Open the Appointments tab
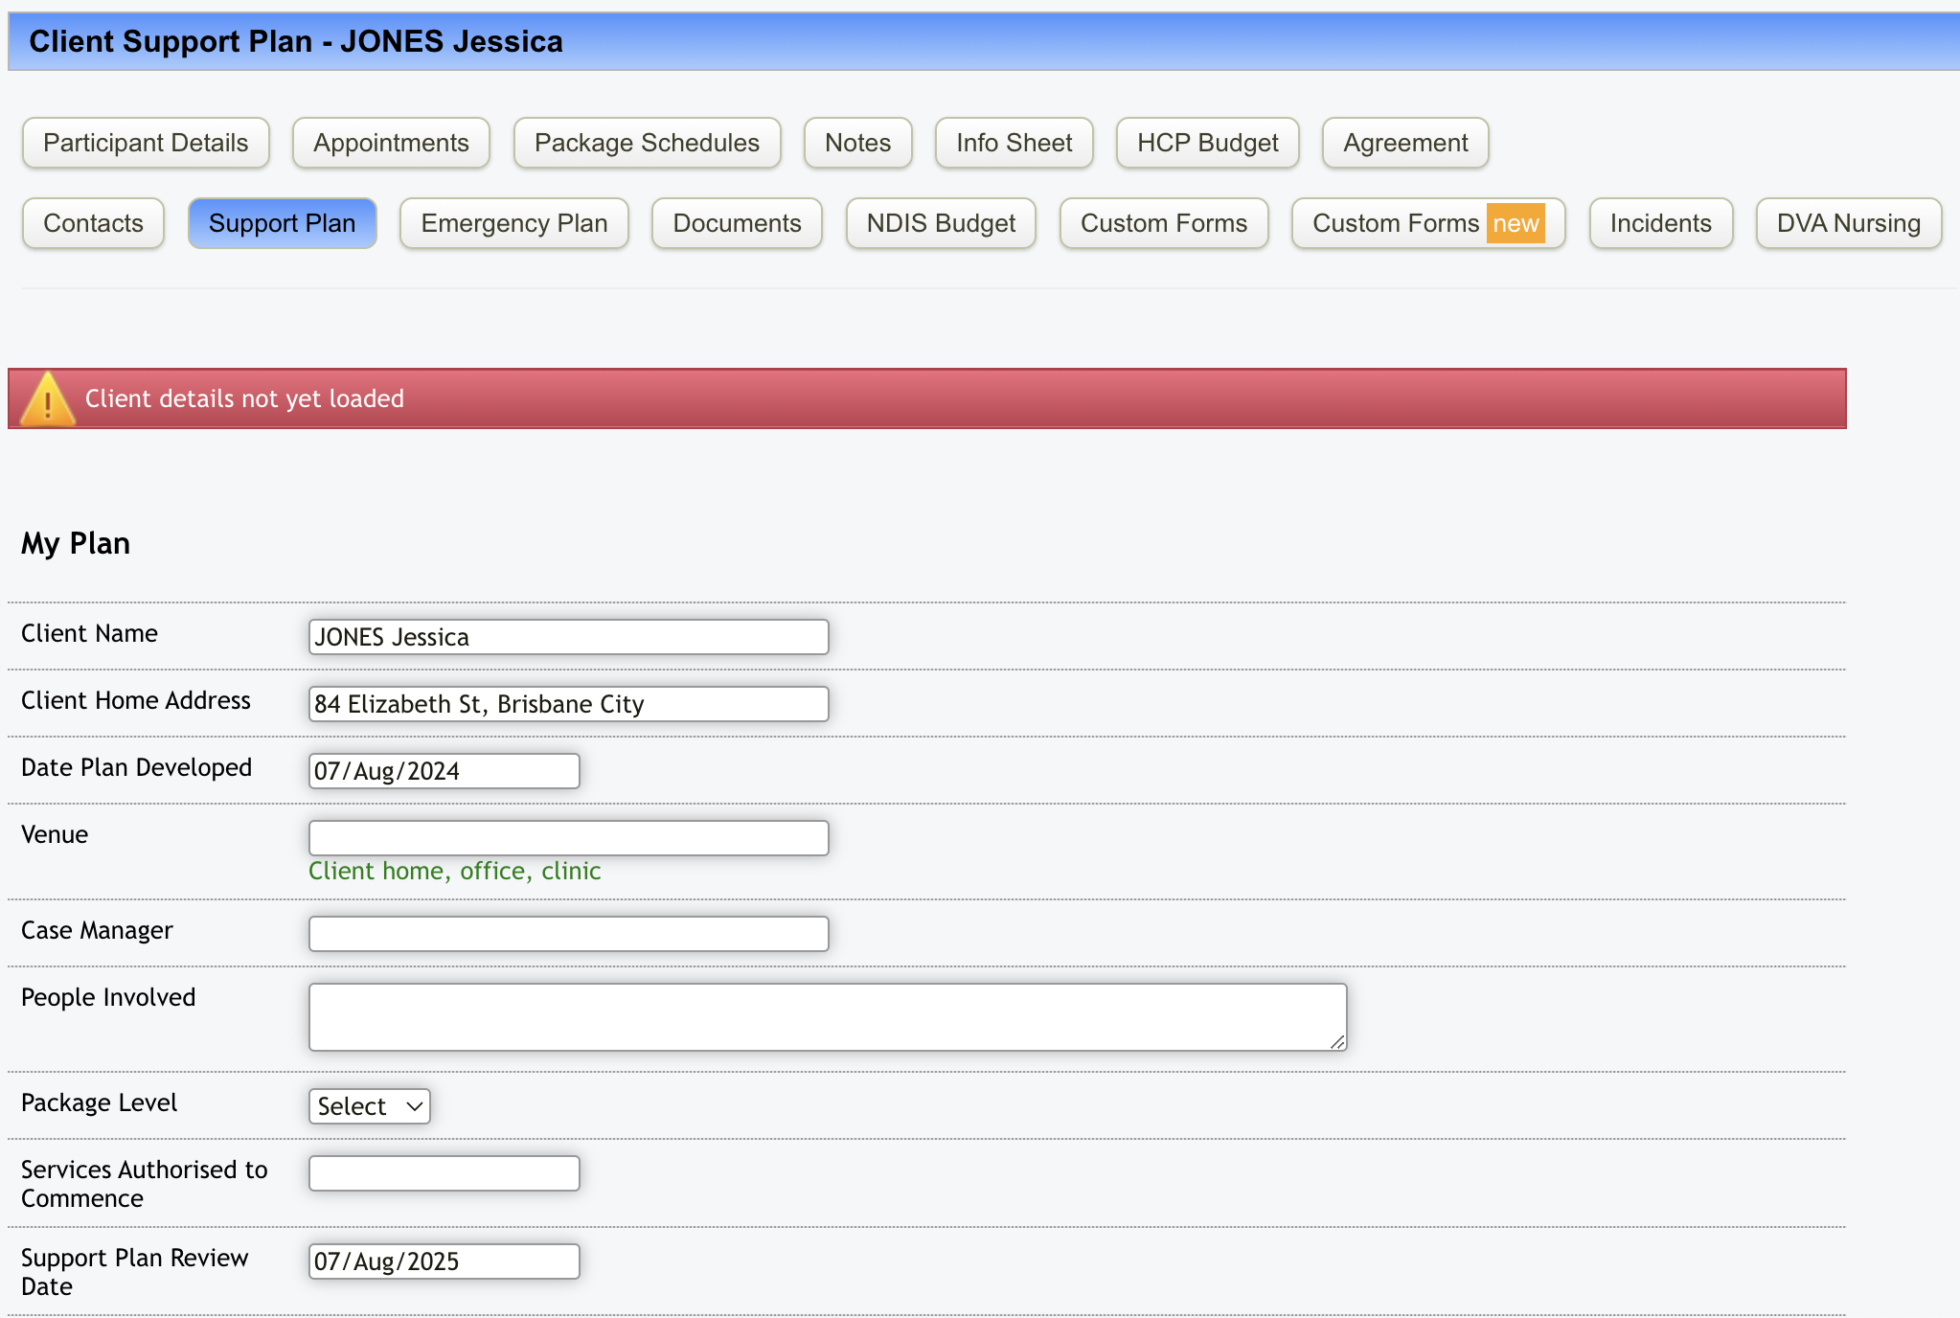The height and width of the screenshot is (1318, 1960). 391,143
